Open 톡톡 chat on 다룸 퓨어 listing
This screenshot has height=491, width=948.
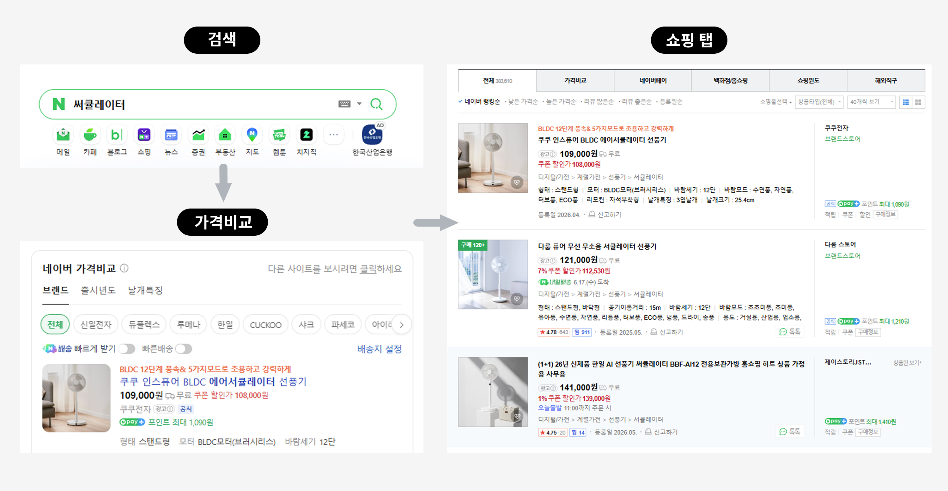click(x=790, y=332)
